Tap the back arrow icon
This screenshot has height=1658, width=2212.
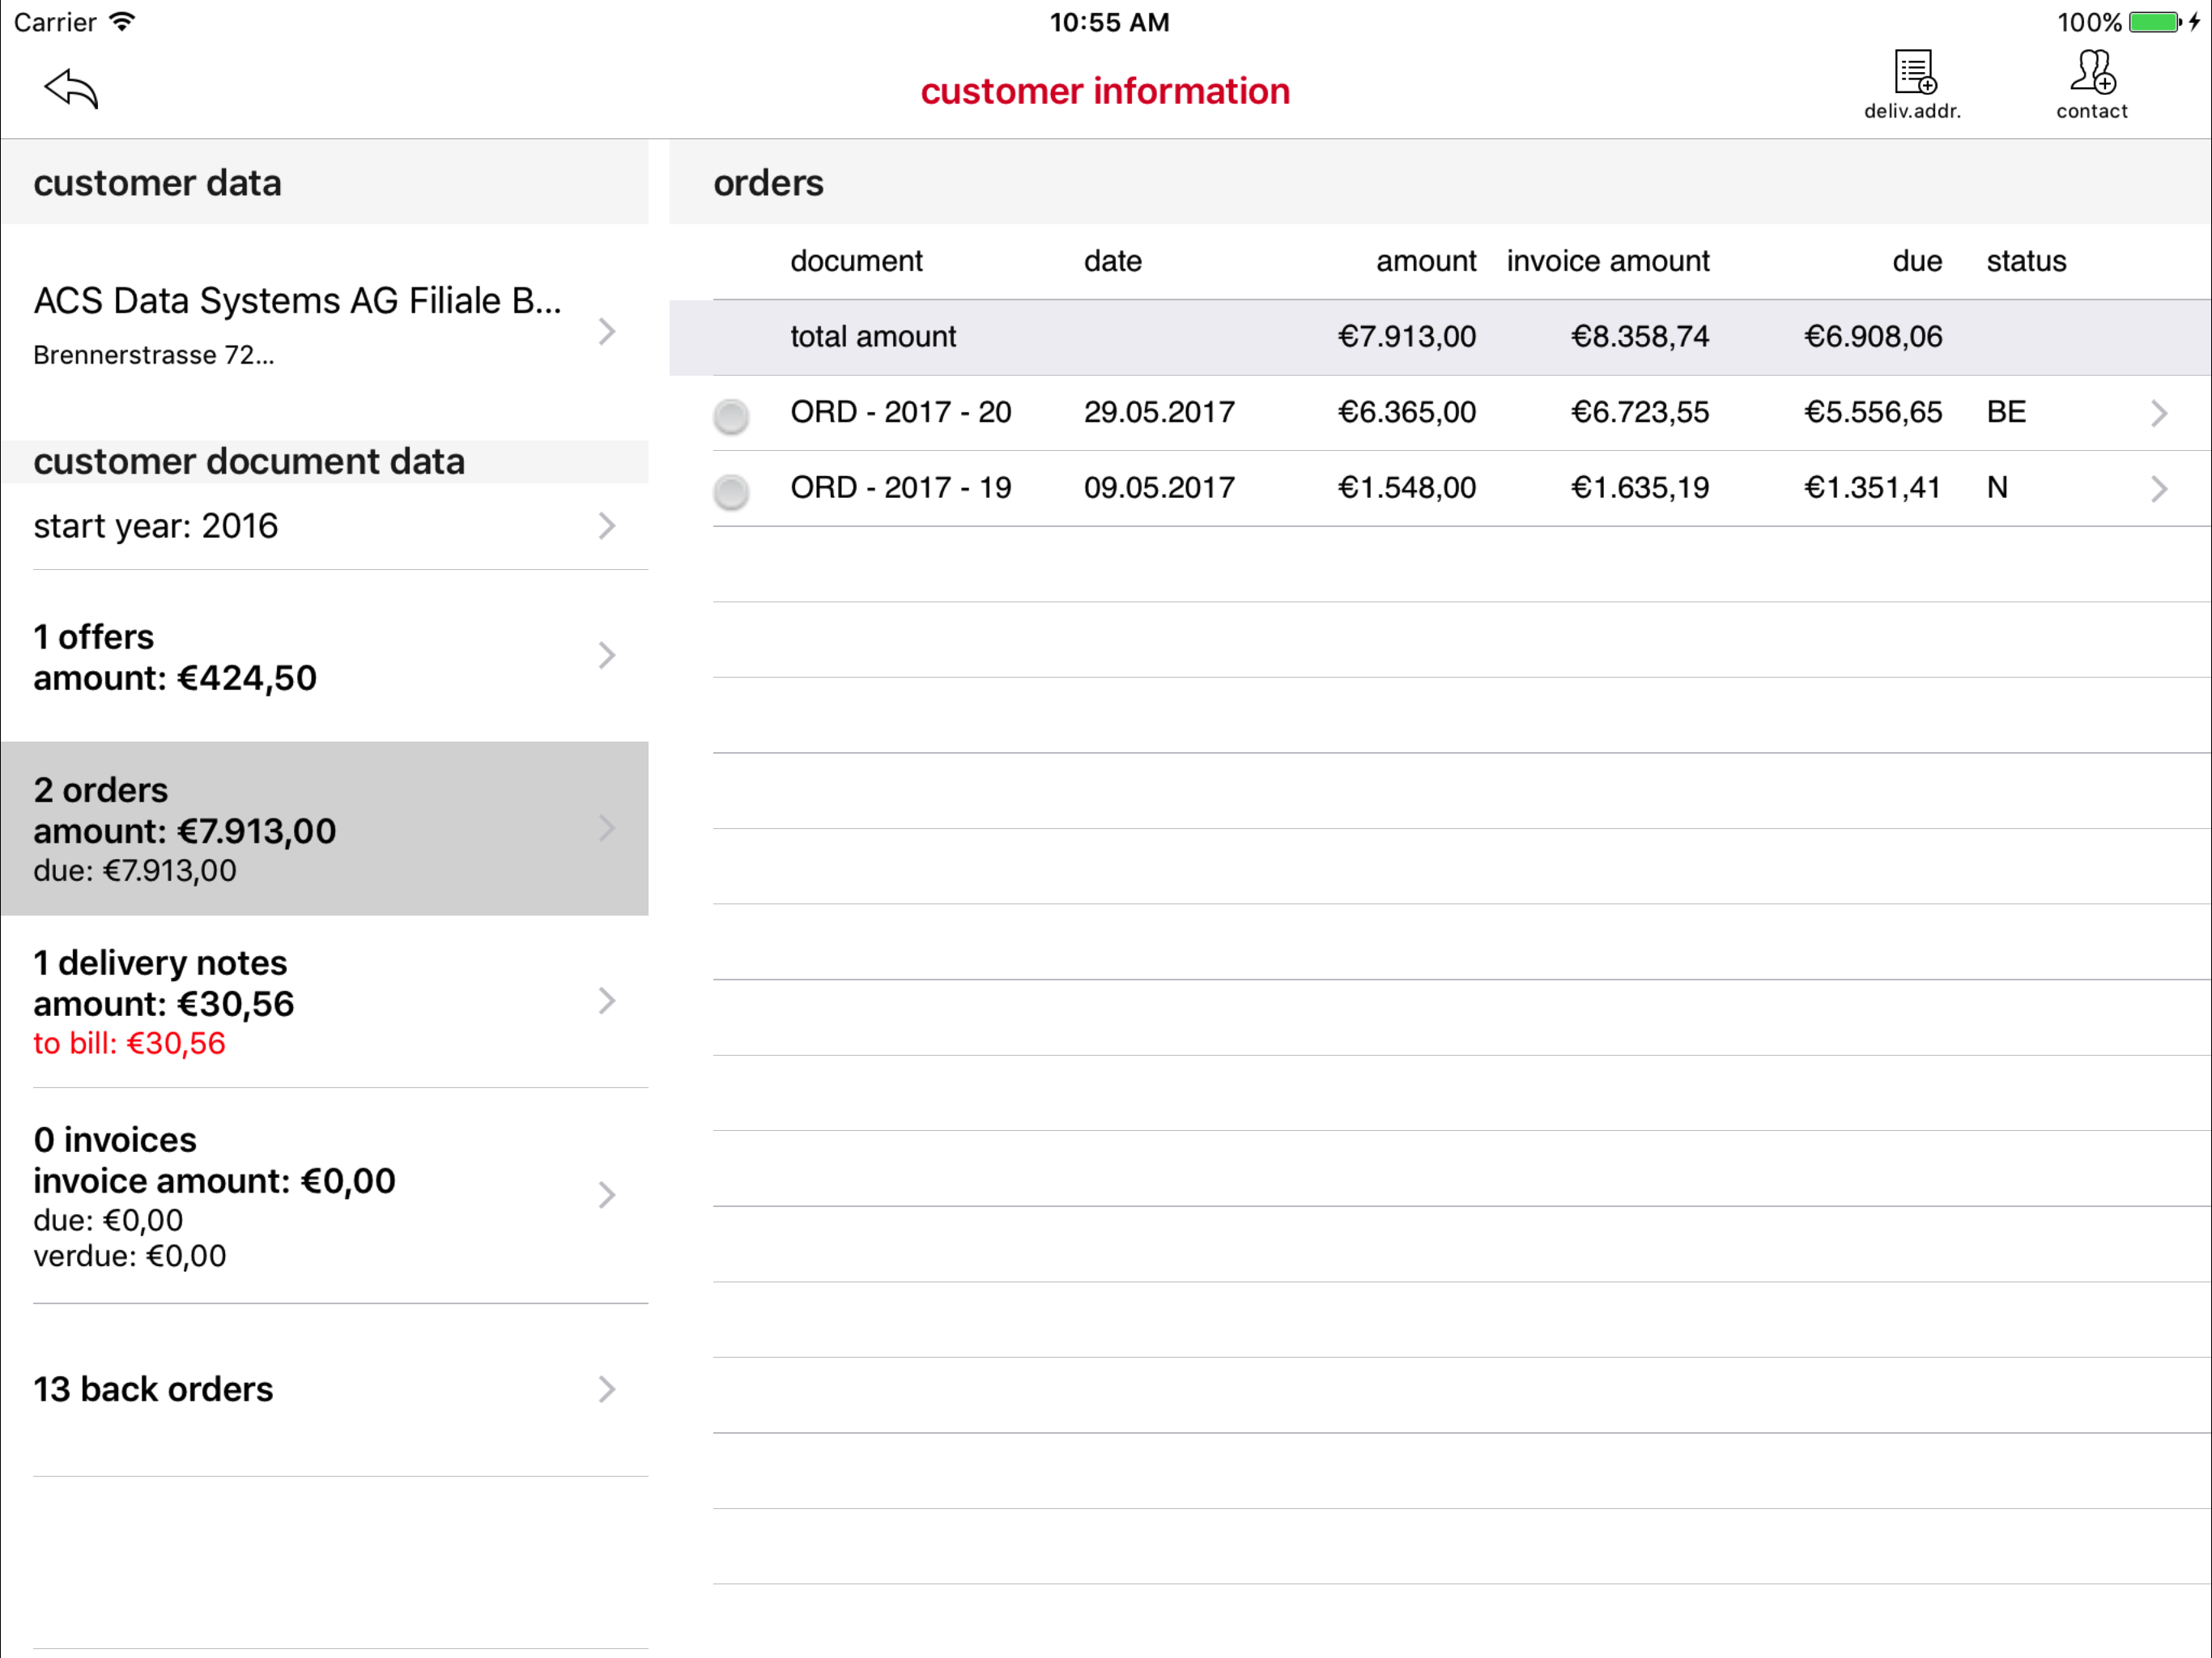pos(71,89)
